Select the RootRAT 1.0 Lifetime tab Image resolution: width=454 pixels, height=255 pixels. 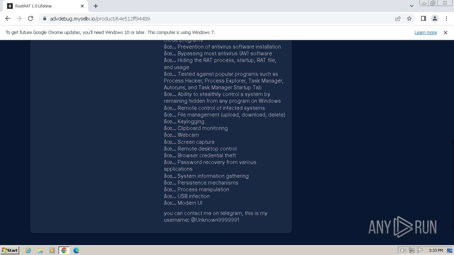point(45,6)
